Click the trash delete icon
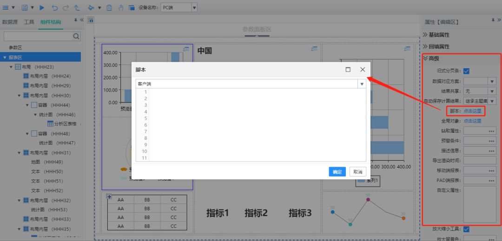 pos(109,7)
